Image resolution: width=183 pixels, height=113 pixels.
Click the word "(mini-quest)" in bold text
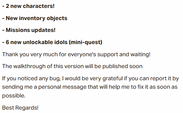click(85, 42)
